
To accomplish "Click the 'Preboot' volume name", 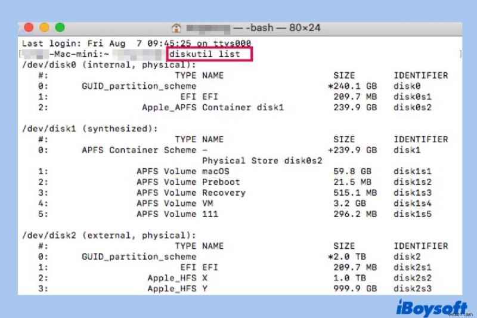I will pos(221,182).
